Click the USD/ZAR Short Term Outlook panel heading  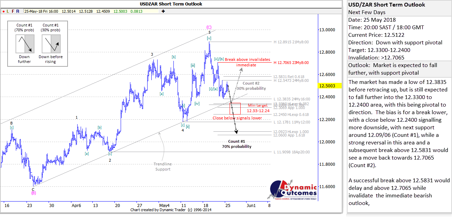coord(387,5)
